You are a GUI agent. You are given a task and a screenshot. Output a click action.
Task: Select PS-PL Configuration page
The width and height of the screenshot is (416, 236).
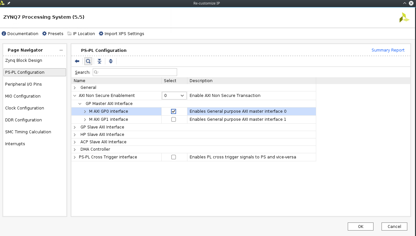35,72
